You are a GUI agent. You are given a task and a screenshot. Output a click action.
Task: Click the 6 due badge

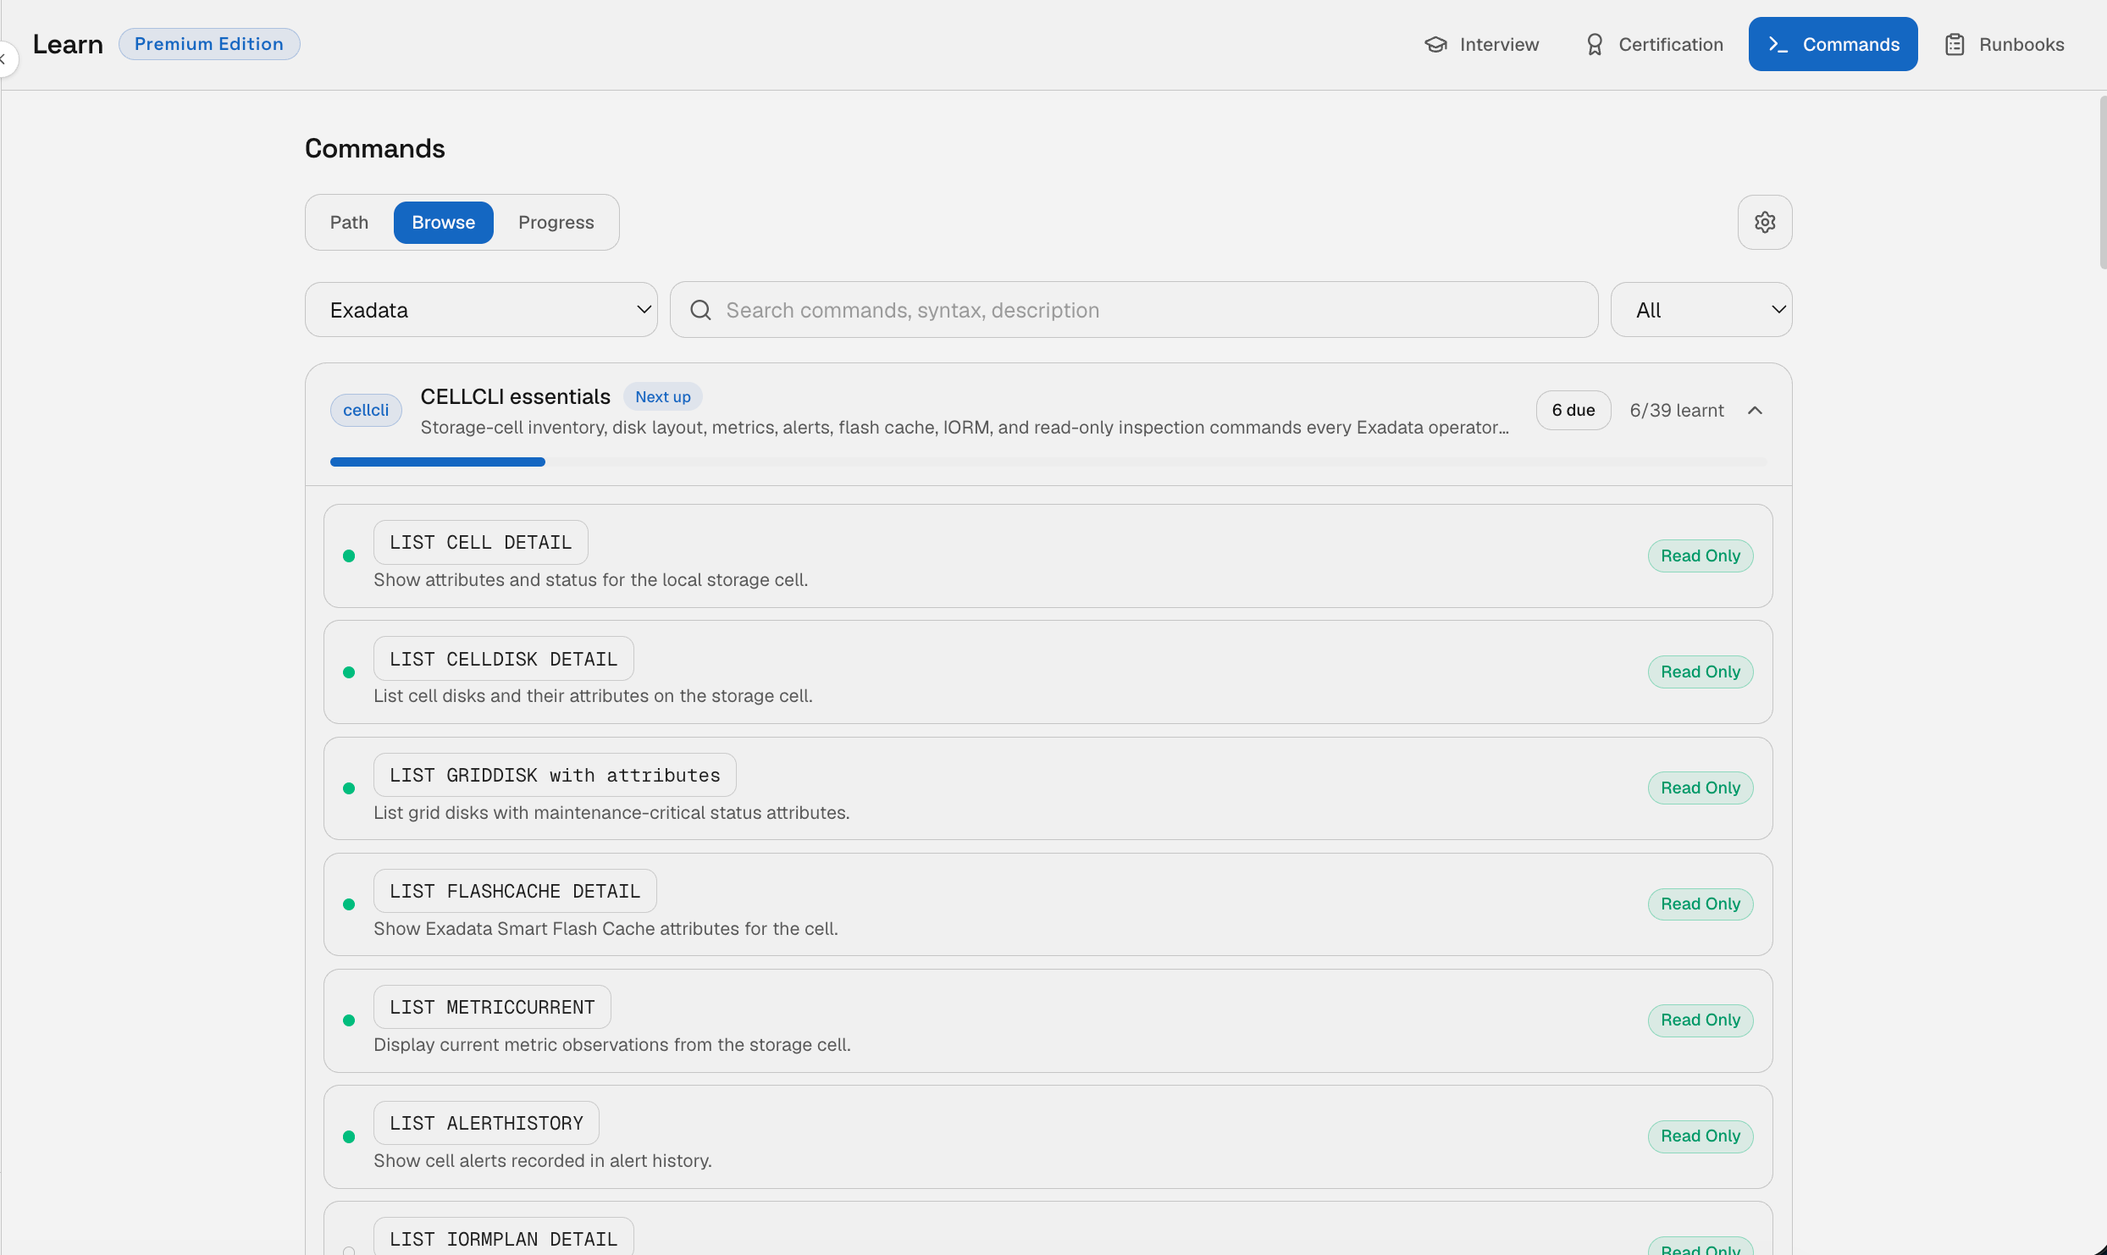1573,411
